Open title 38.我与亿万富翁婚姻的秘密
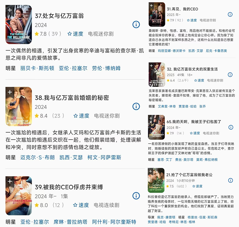 [72, 98]
